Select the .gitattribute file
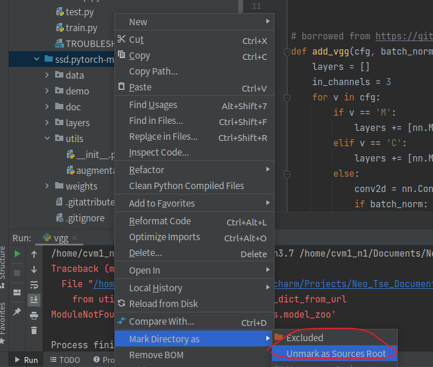This screenshot has height=367, width=433. 85,202
